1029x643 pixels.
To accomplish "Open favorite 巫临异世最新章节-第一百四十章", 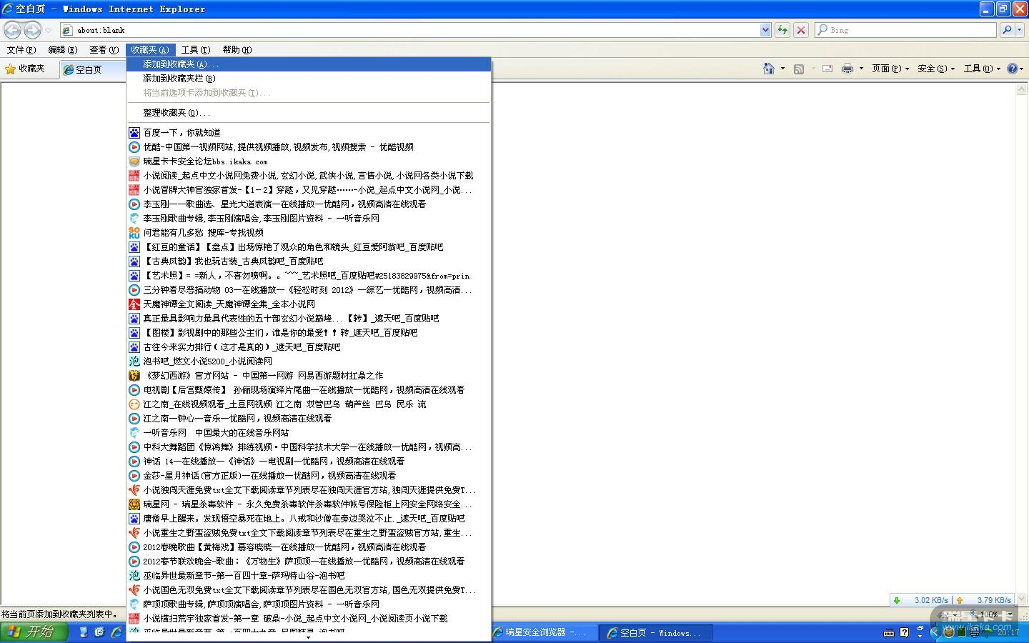I will (309, 576).
